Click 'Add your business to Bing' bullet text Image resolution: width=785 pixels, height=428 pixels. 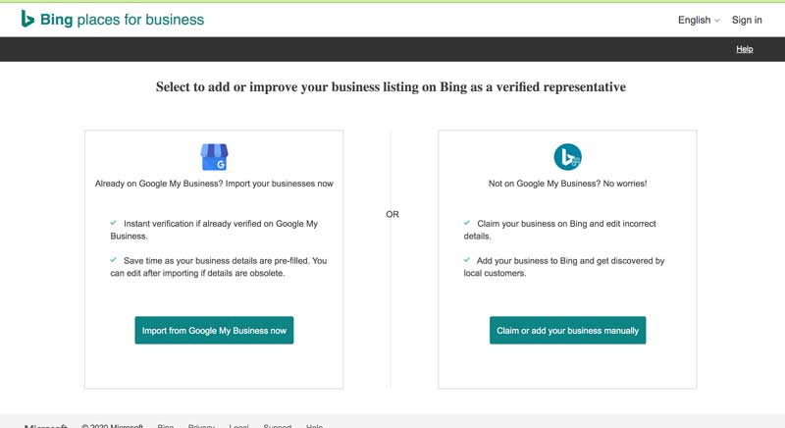564,267
